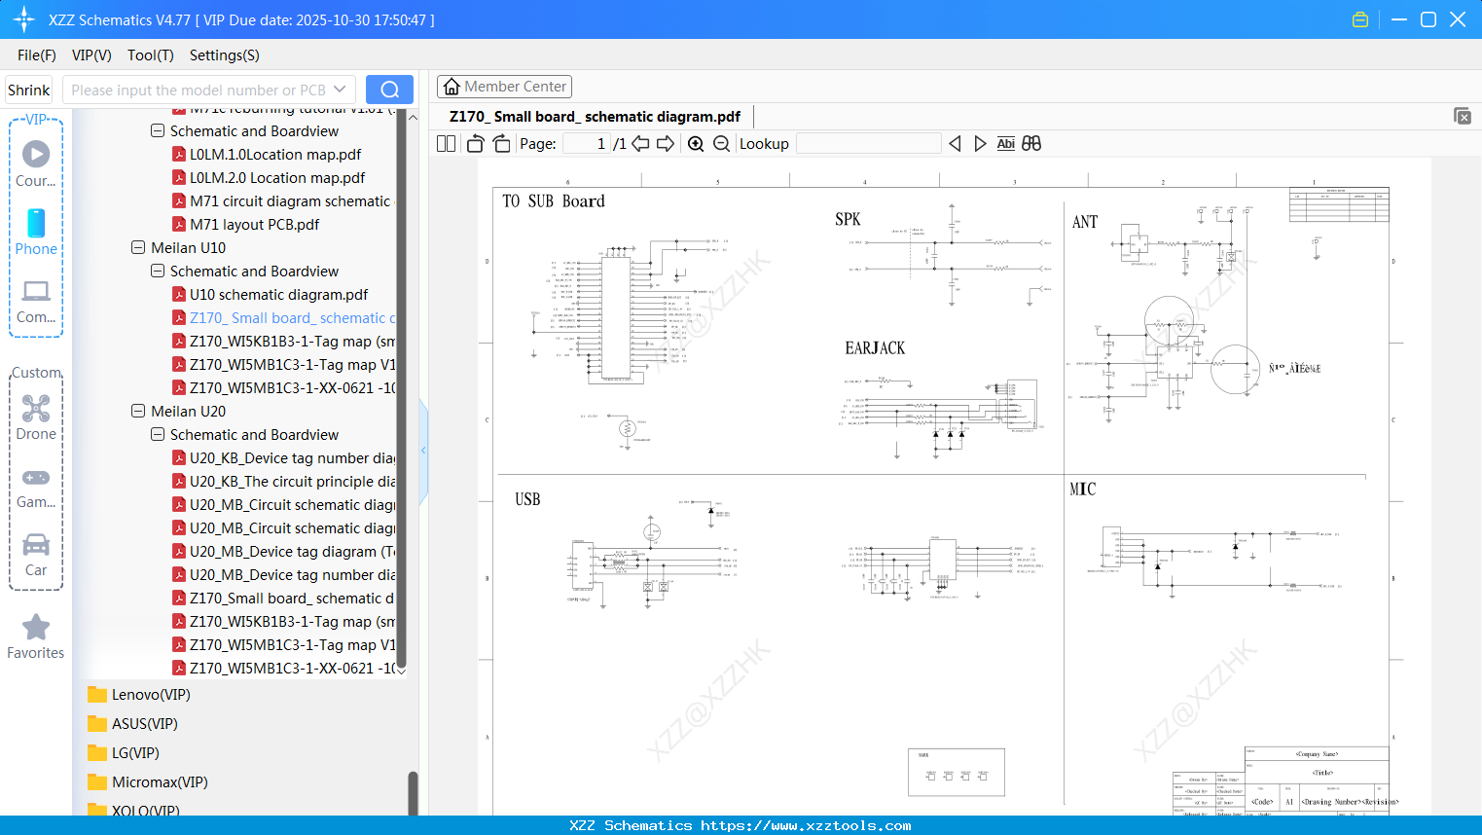This screenshot has height=835, width=1482.
Task: Zoom out of the PDF schematic
Action: click(722, 143)
